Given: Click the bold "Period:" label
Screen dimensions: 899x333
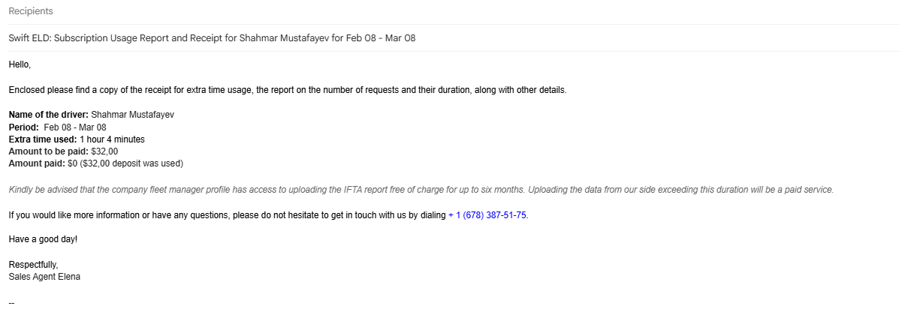Looking at the screenshot, I should (23, 127).
